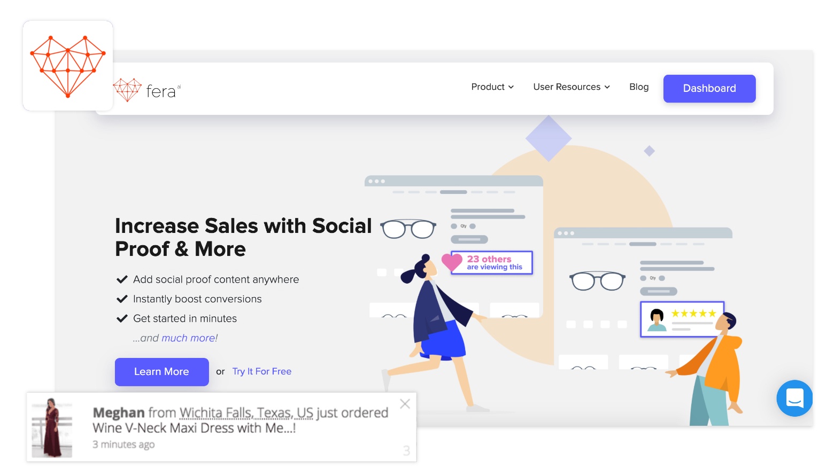This screenshot has height=476, width=834.
Task: Click the fera logo in navbar
Action: pyautogui.click(x=147, y=90)
